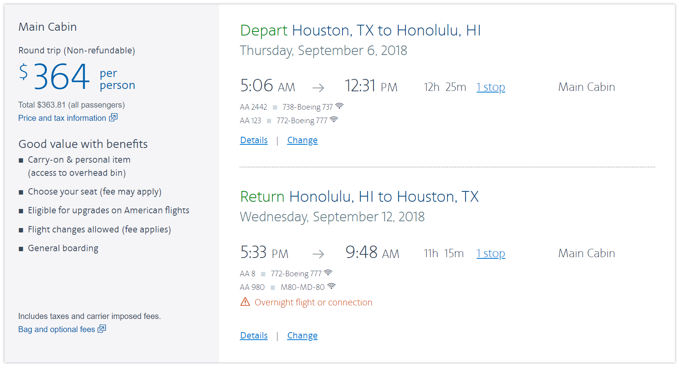The height and width of the screenshot is (368, 679).
Task: Click the $364 per person price
Action: pyautogui.click(x=62, y=77)
